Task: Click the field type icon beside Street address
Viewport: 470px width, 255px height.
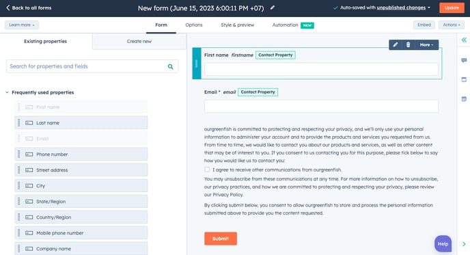Action: point(29,170)
